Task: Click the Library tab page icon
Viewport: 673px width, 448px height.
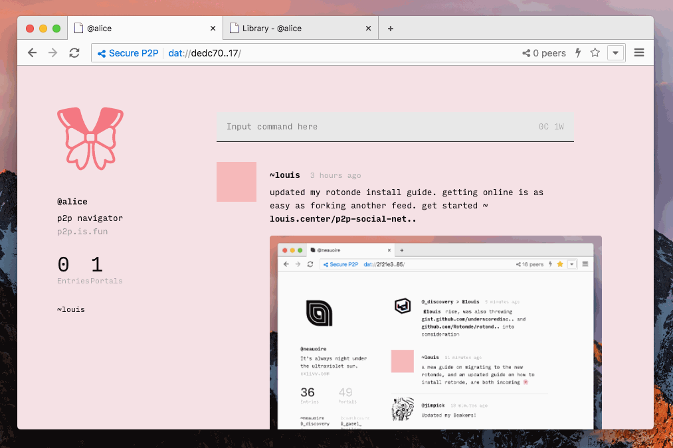Action: pyautogui.click(x=234, y=29)
